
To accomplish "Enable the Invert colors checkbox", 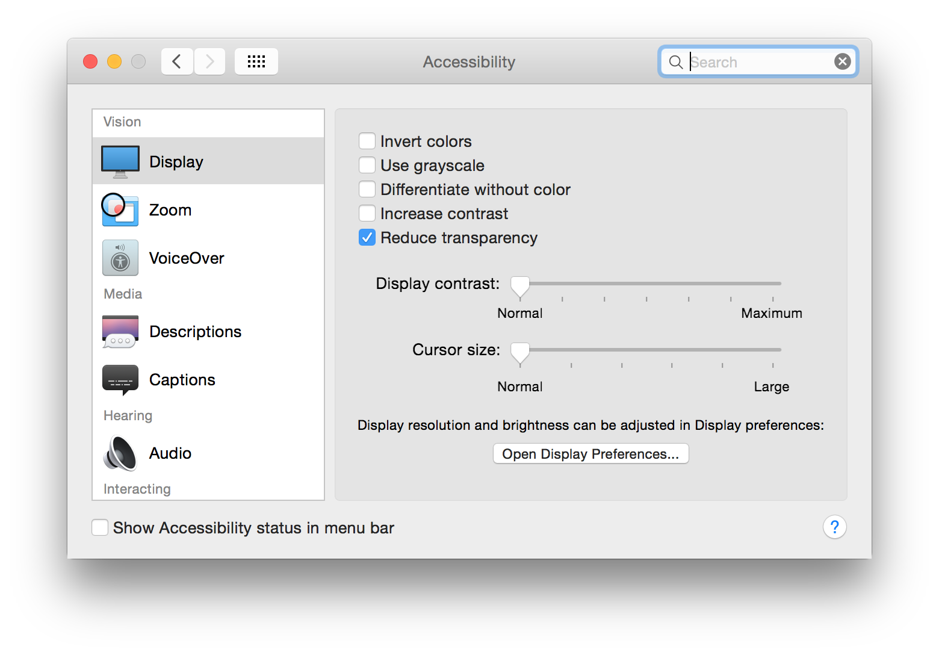I will [367, 141].
